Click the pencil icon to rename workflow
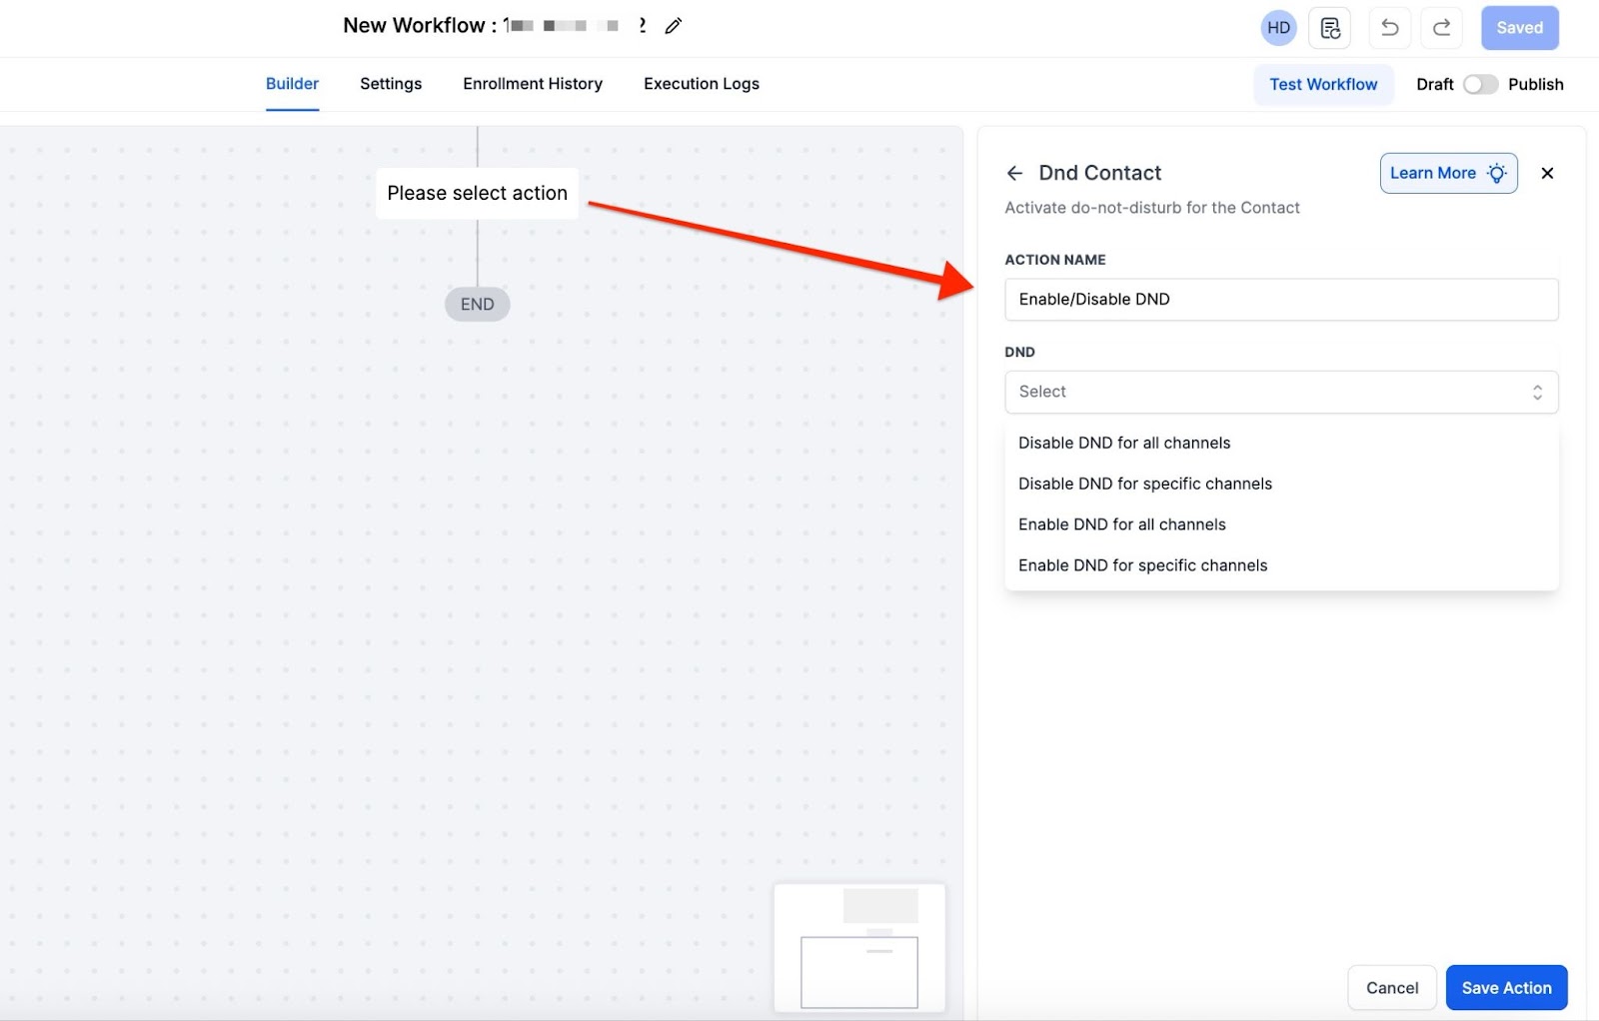The height and width of the screenshot is (1021, 1599). [674, 26]
